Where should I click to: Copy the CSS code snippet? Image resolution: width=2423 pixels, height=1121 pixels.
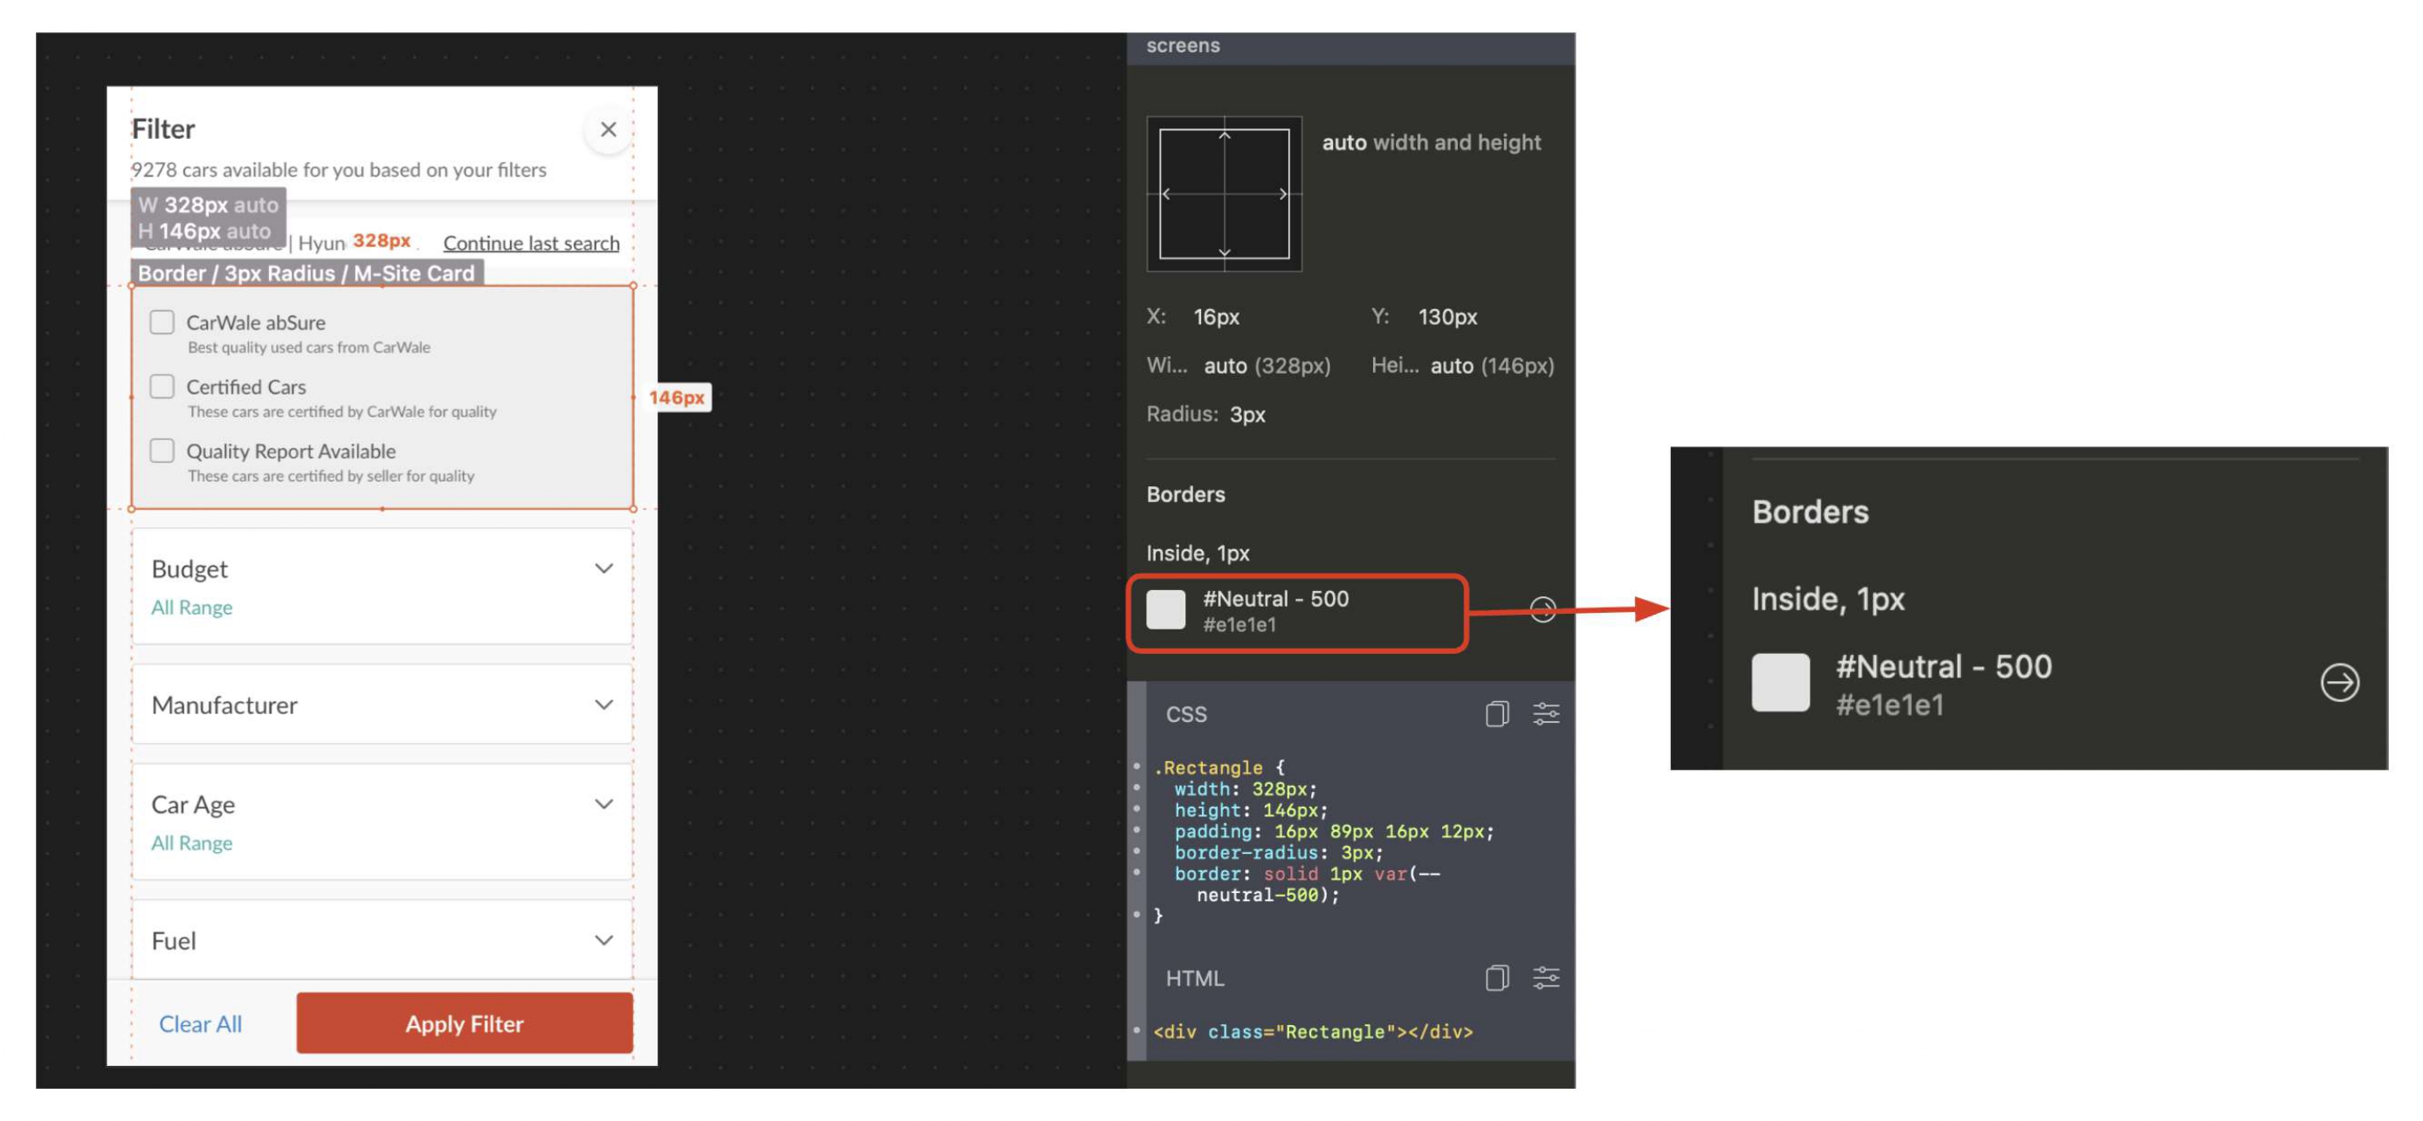[1496, 714]
